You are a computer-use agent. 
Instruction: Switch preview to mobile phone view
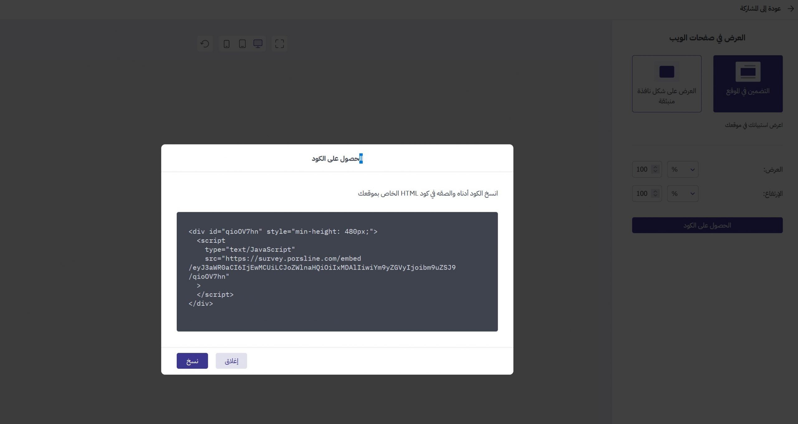pos(227,44)
